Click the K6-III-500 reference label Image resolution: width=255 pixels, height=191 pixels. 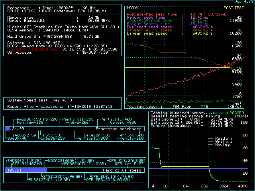[132, 138]
